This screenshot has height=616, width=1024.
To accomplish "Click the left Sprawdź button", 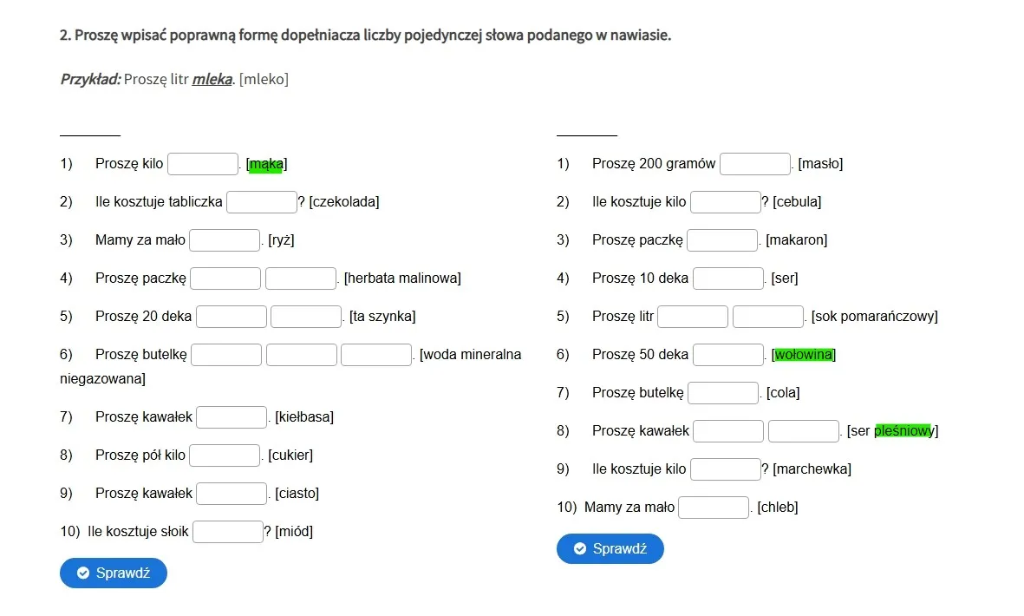I will (114, 573).
